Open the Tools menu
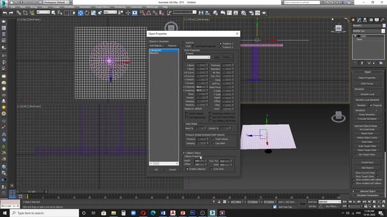Image resolution: width=387 pixels, height=217 pixels. coord(23,7)
